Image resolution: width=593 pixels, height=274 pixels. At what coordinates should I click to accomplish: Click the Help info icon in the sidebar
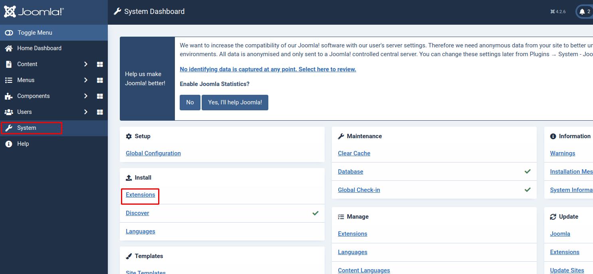point(8,144)
